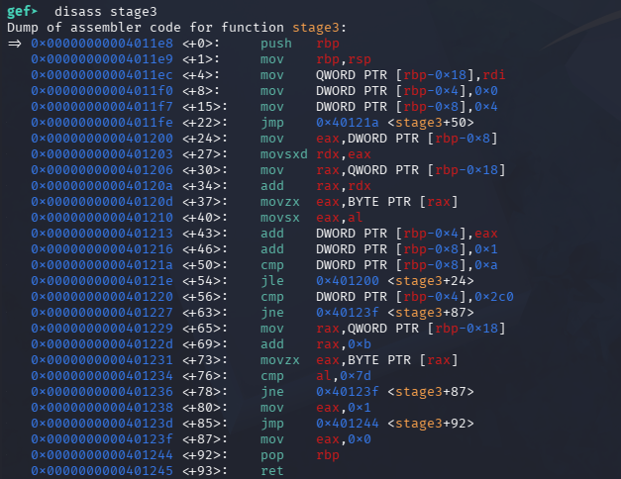Viewport: 621px width, 479px height.
Task: Click operand 'al,0x7d'
Action: pos(344,376)
